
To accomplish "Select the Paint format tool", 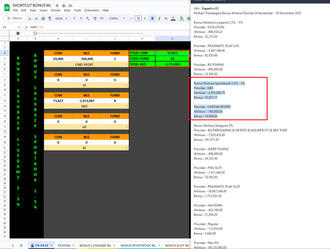I will (x=49, y=18).
